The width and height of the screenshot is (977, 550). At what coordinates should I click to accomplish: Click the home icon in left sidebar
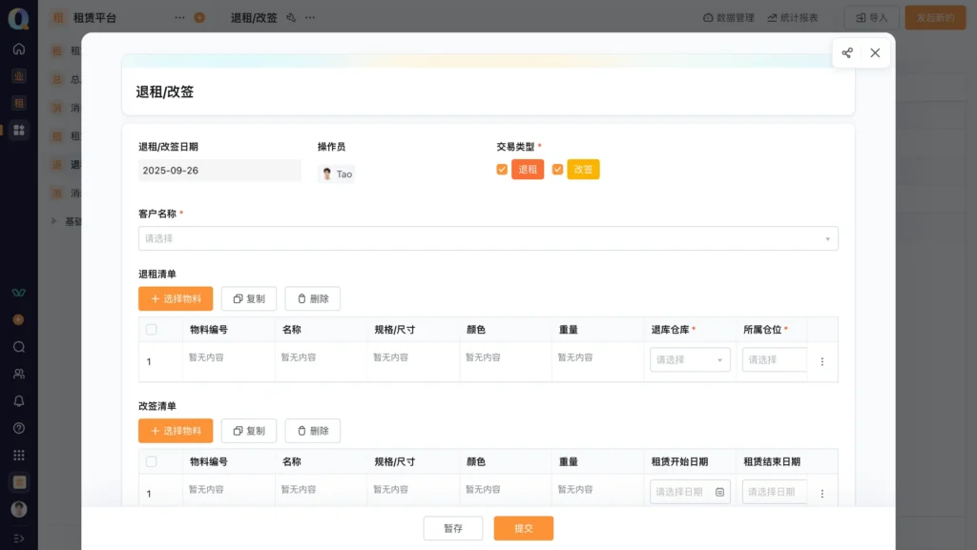19,49
